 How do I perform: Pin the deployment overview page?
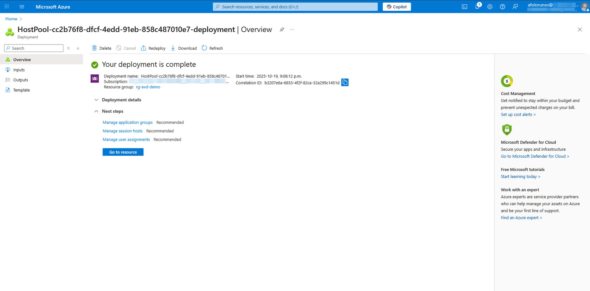click(282, 29)
